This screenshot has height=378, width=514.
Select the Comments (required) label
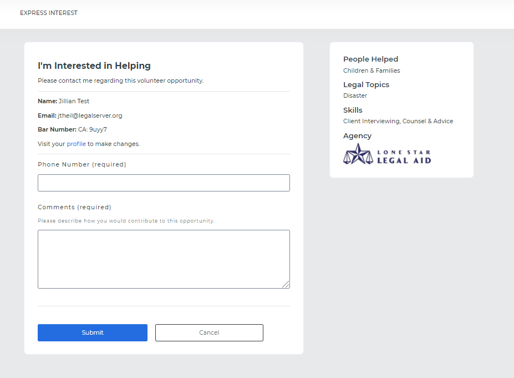click(x=74, y=207)
